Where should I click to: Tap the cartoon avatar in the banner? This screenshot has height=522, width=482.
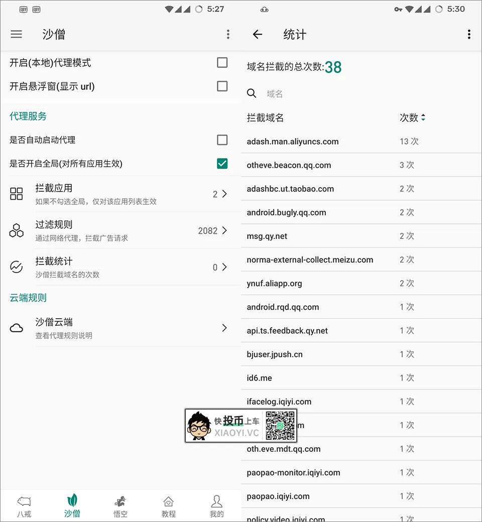(199, 426)
